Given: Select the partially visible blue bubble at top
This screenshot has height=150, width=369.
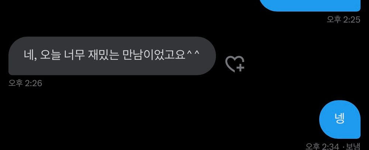Looking at the screenshot, I should [310, 5].
